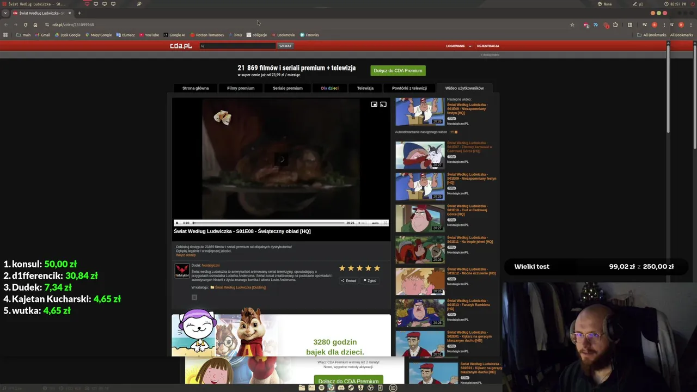The width and height of the screenshot is (697, 392).
Task: Open S01E07 Zimowy karnawał video thumbnail
Action: [420, 155]
